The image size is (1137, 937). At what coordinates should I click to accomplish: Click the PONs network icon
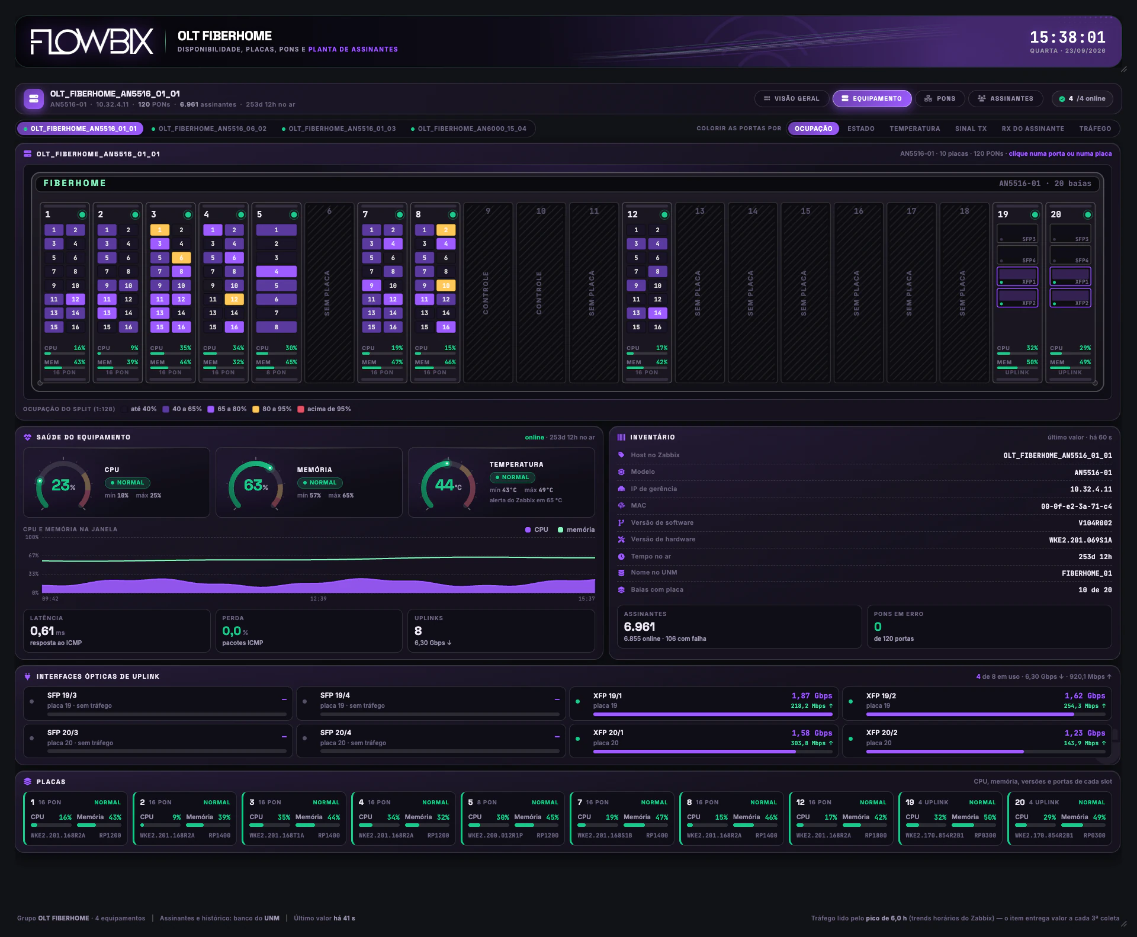(928, 99)
